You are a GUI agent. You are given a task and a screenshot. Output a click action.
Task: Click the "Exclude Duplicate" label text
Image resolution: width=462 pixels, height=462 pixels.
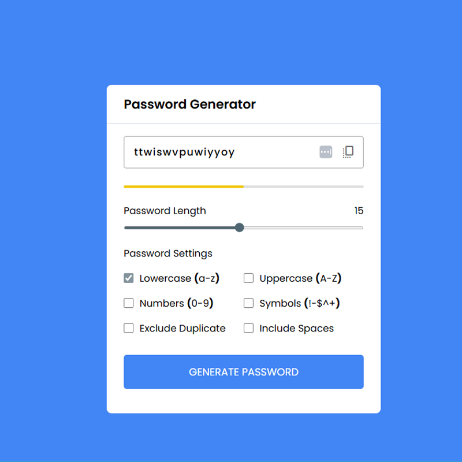click(x=182, y=329)
